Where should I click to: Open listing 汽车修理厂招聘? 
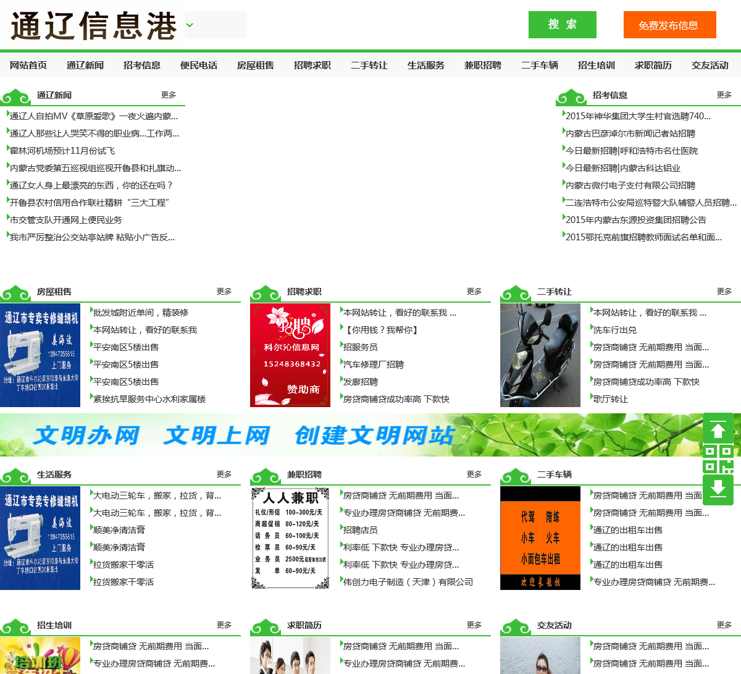pyautogui.click(x=374, y=364)
